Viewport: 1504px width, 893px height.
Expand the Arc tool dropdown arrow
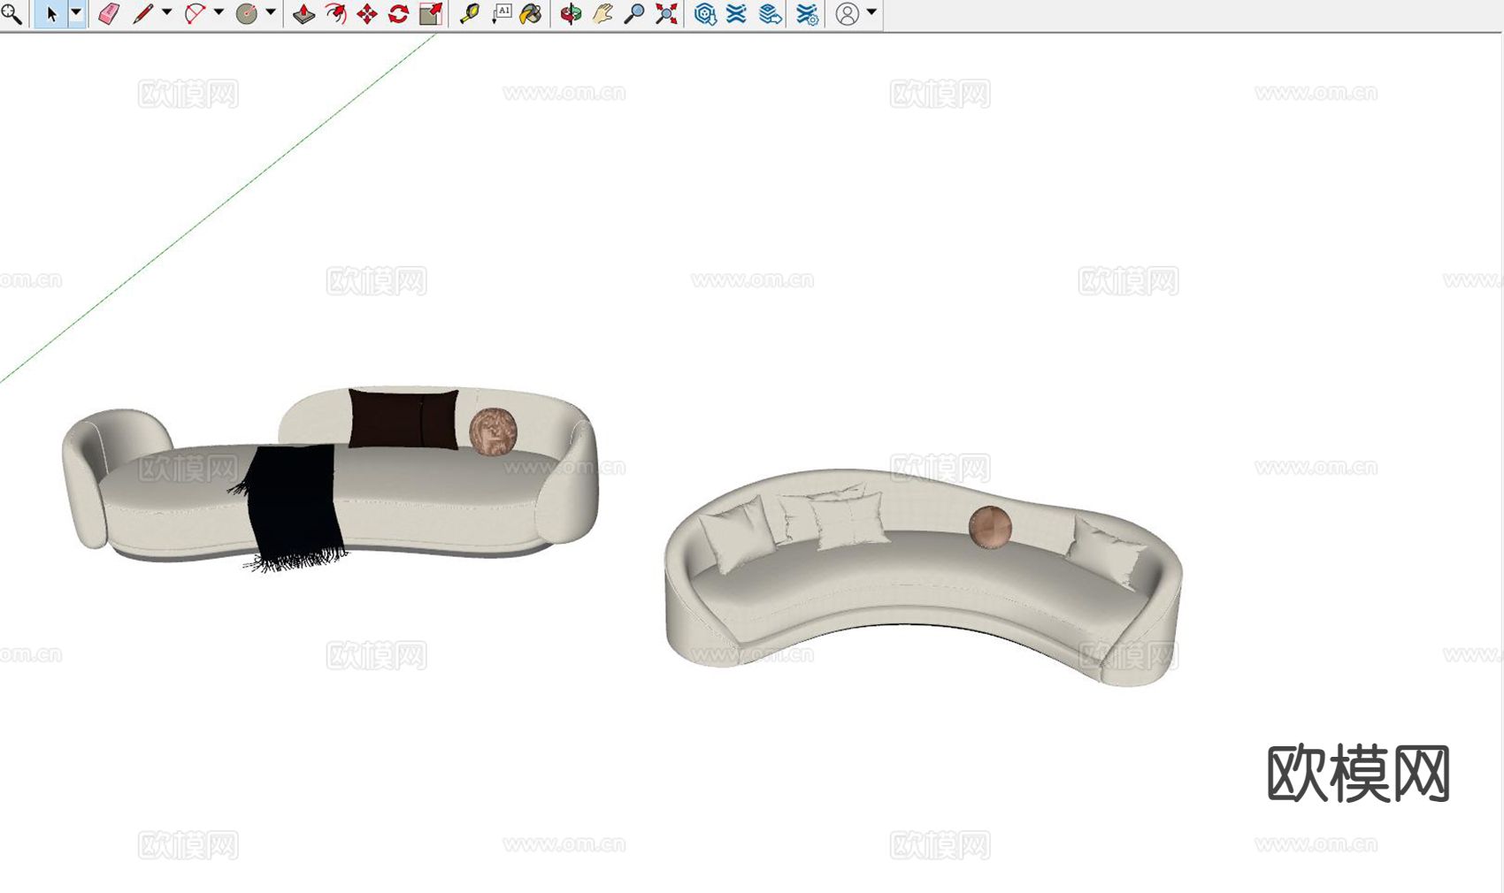point(219,12)
